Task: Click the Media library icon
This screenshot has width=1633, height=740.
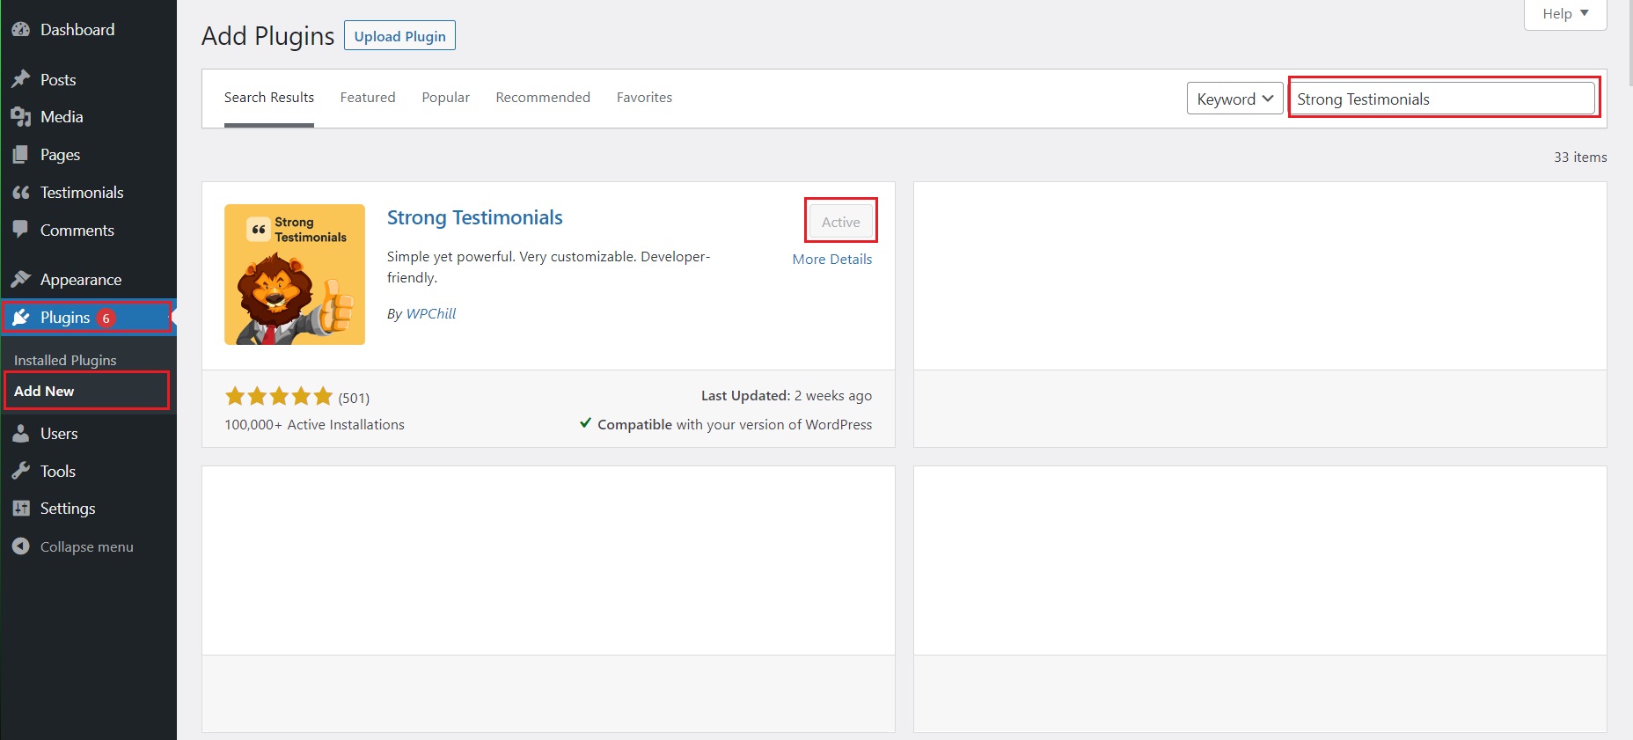Action: (x=21, y=117)
